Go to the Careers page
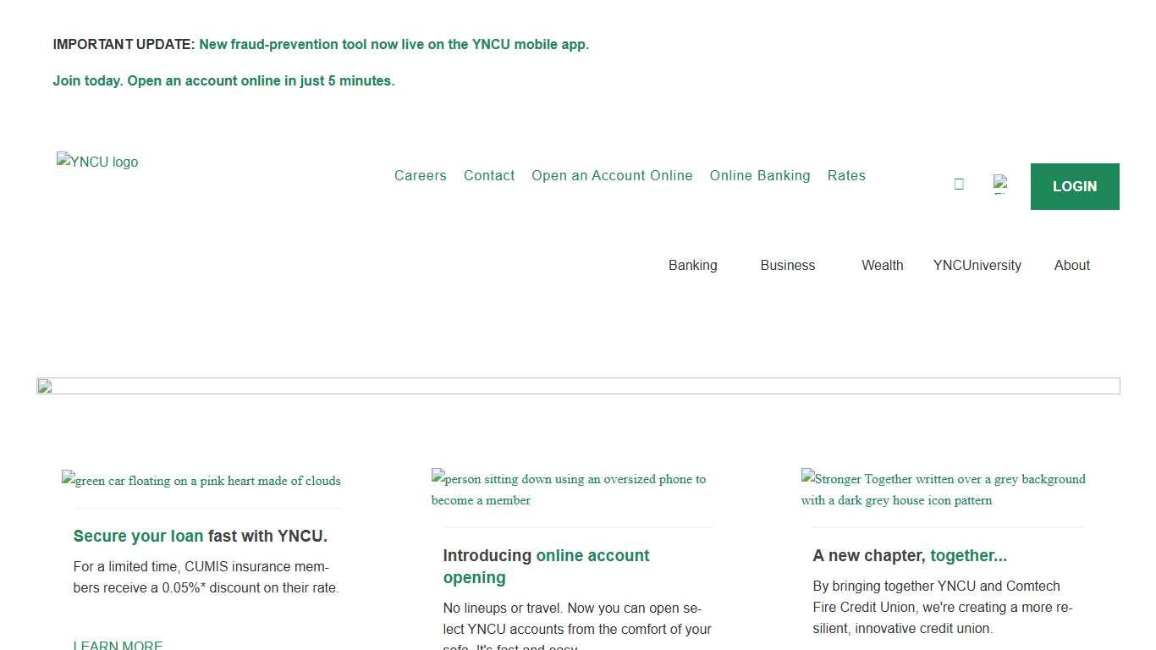Viewport: 1156px width, 650px height. [x=420, y=175]
